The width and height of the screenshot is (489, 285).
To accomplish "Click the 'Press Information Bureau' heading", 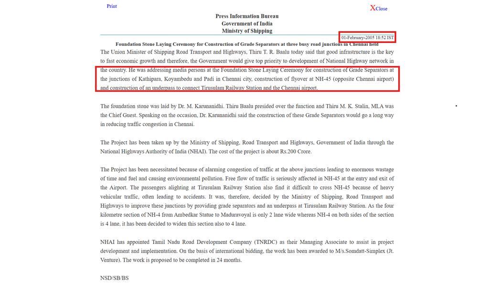I will (x=247, y=16).
